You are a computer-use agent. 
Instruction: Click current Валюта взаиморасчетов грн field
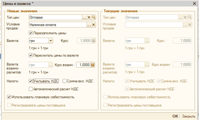click(x=135, y=65)
